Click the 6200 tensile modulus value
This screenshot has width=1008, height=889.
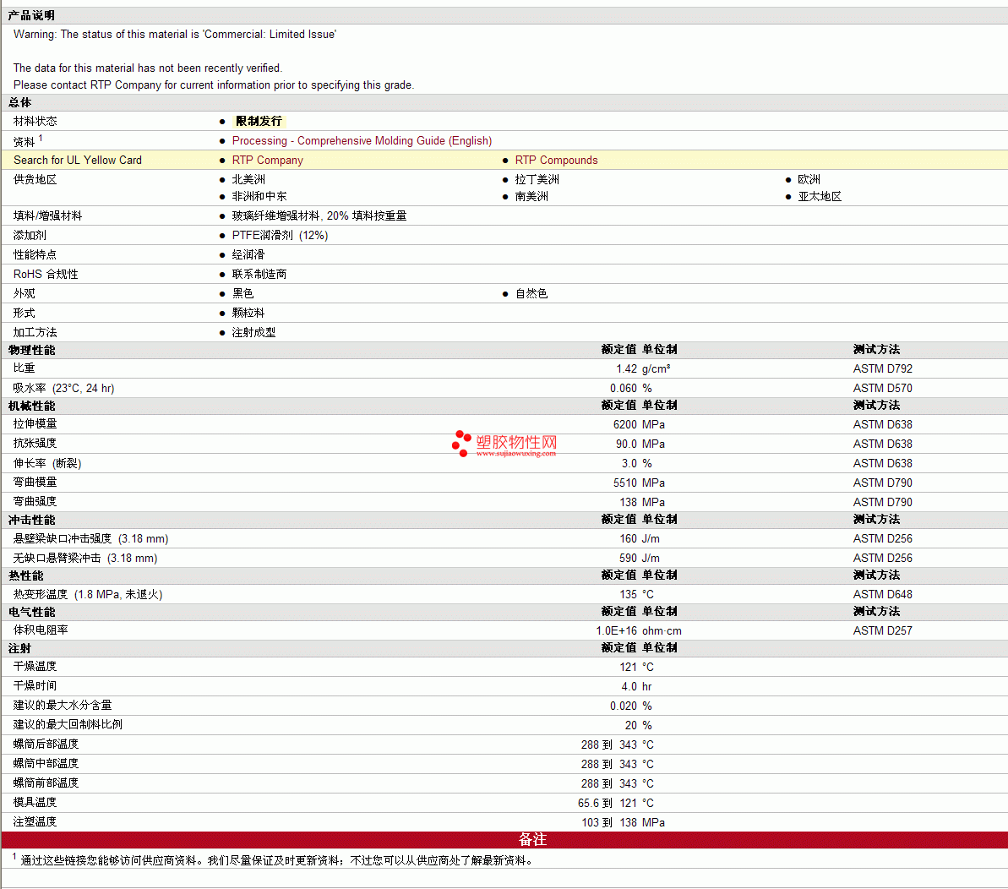(625, 424)
